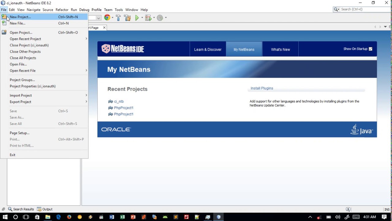This screenshot has width=392, height=221.
Task: Click the Windows Start button
Action: (x=5, y=217)
